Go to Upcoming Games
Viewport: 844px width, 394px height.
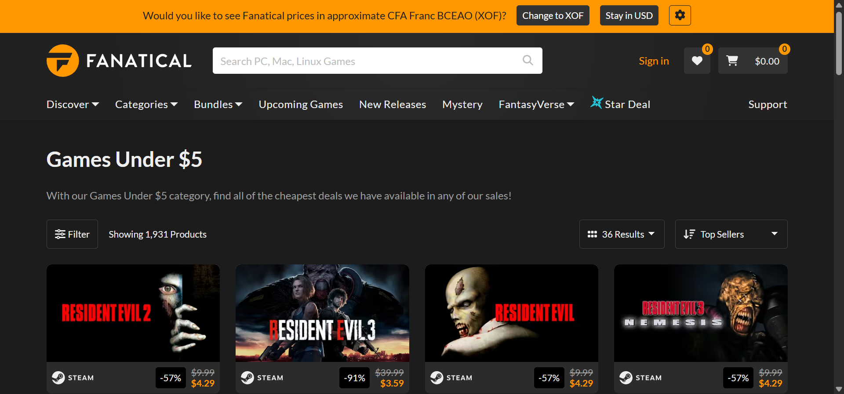(x=301, y=105)
